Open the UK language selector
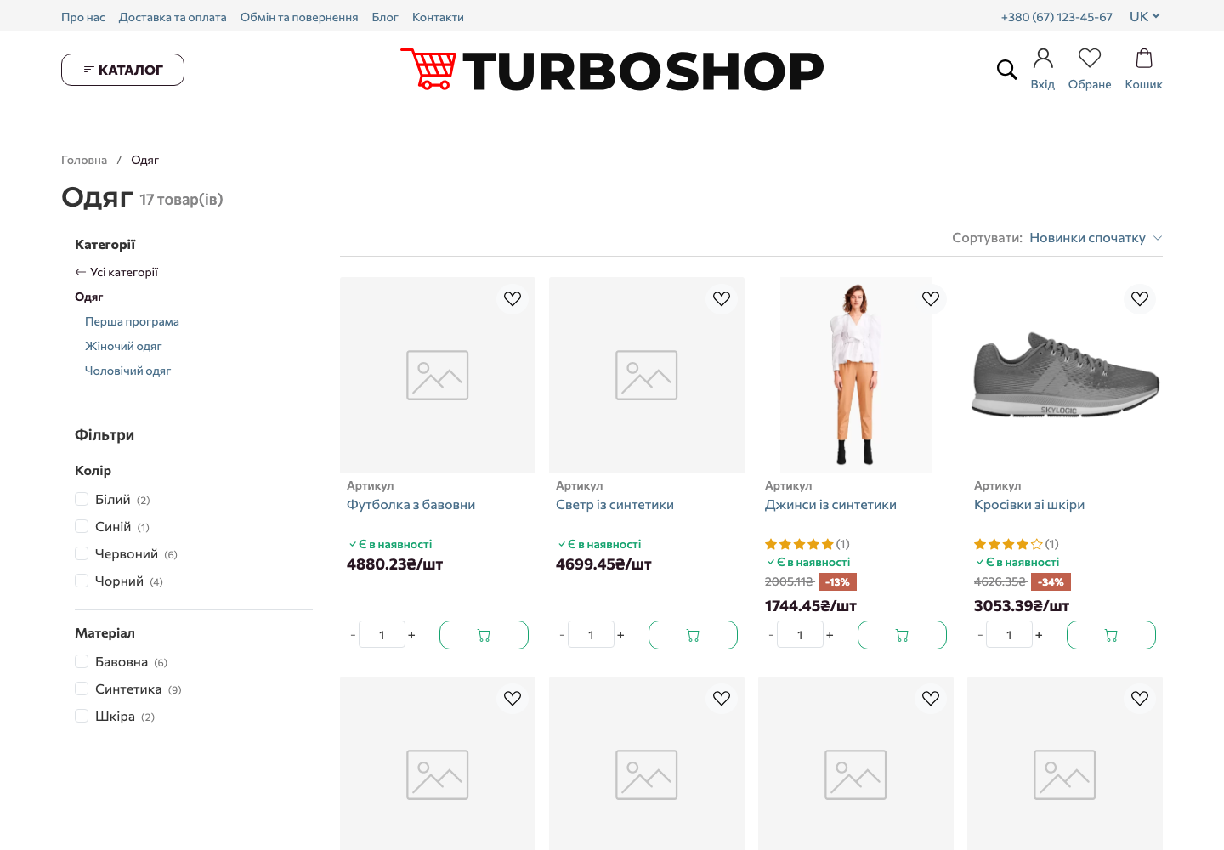 coord(1145,16)
